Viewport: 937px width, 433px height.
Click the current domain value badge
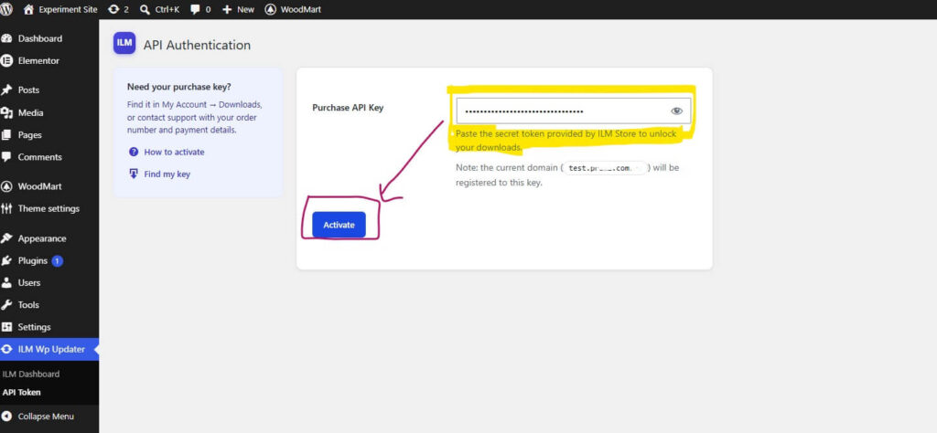604,168
